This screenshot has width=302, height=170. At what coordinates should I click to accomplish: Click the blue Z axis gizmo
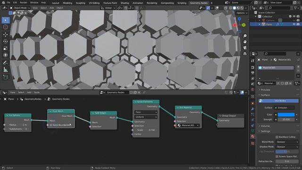coord(239,19)
